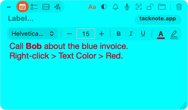Viewport: 188px width, 110px height.
Task: Open the red text color picker
Action: [161, 35]
